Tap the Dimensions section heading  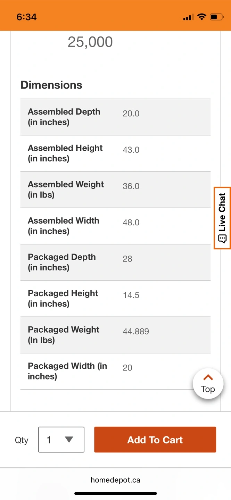[51, 85]
